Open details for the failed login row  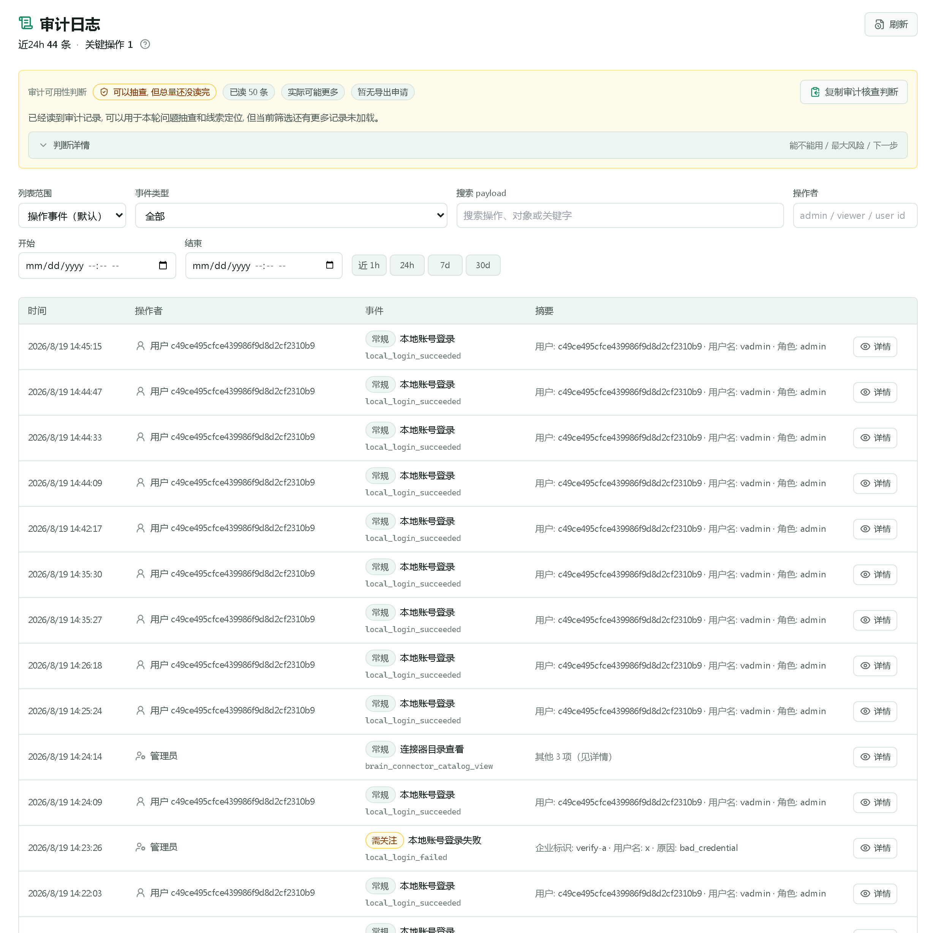pos(875,848)
